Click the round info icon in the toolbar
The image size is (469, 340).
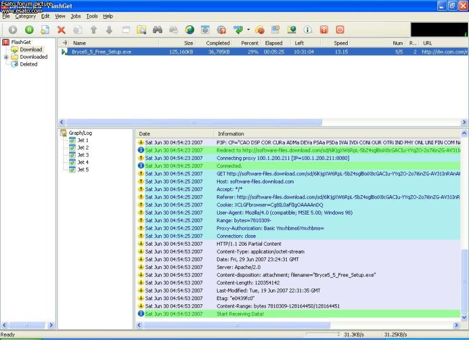(x=307, y=30)
